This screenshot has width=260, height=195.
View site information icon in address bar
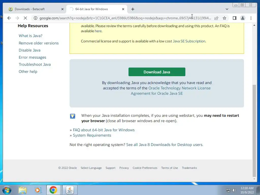36,18
